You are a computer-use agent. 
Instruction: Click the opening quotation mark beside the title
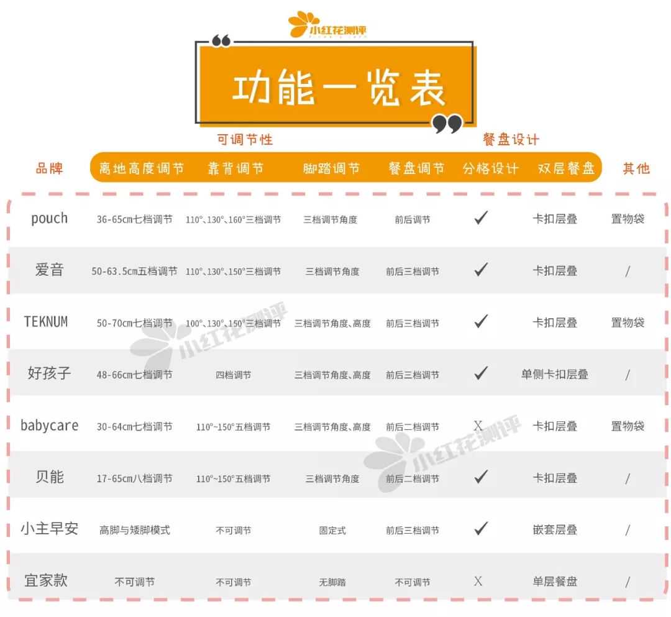click(221, 41)
